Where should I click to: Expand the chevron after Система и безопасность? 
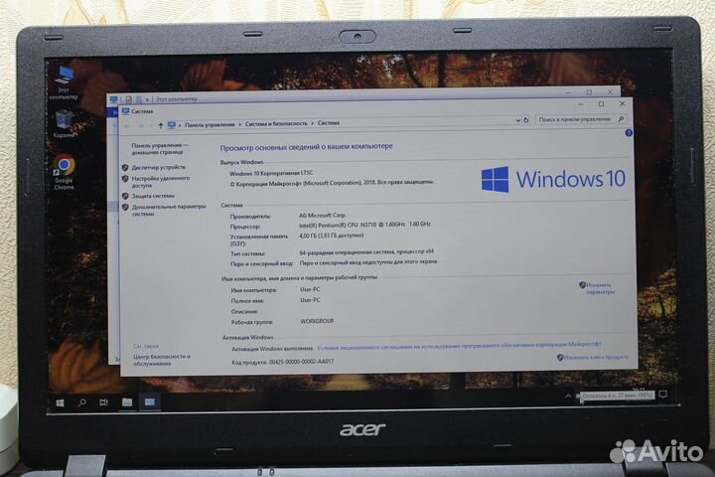(313, 123)
